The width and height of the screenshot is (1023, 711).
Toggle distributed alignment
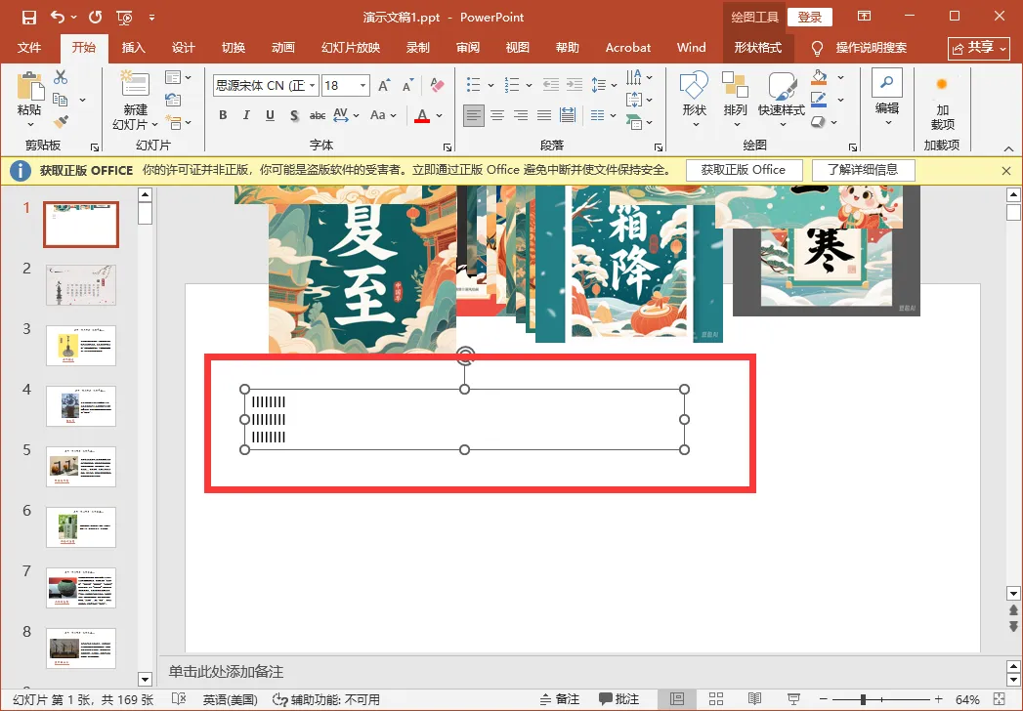[568, 115]
